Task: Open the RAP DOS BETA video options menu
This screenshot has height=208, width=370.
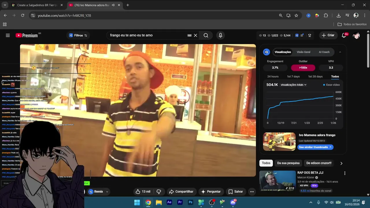Action: point(345,173)
